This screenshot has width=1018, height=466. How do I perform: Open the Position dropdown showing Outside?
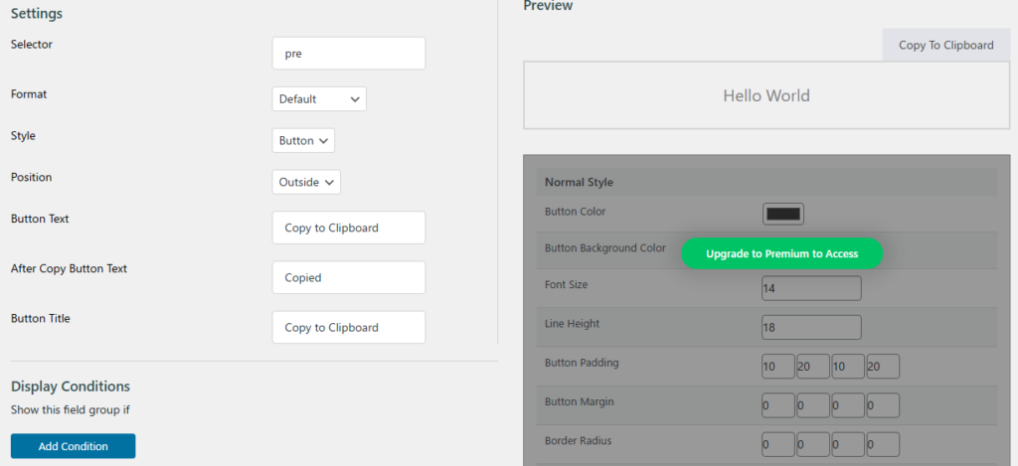306,183
